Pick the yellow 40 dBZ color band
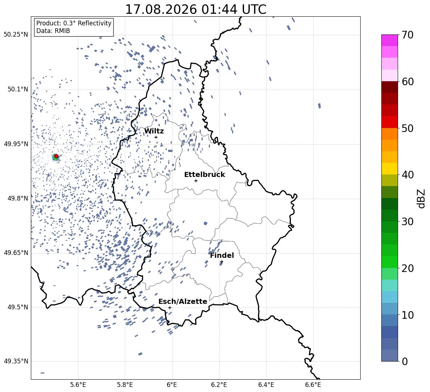 pos(390,169)
